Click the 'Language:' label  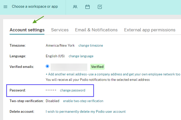[x=18, y=56]
